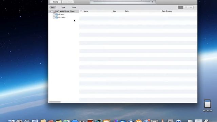Click the scan progress bar
This screenshot has width=217, height=122.
click(x=122, y=1)
